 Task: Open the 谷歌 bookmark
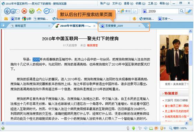[27, 19]
